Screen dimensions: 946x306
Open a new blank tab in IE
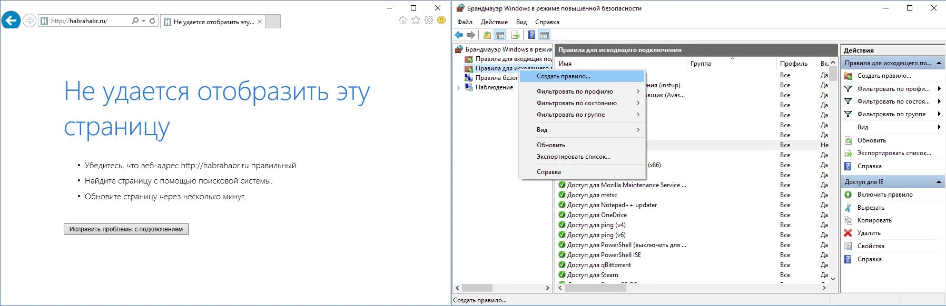[273, 22]
